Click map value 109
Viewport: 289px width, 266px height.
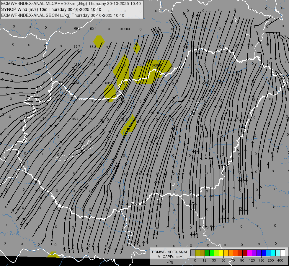[x=43, y=118]
